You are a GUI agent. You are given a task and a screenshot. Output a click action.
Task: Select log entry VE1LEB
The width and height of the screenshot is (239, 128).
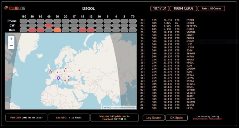click(x=168, y=93)
